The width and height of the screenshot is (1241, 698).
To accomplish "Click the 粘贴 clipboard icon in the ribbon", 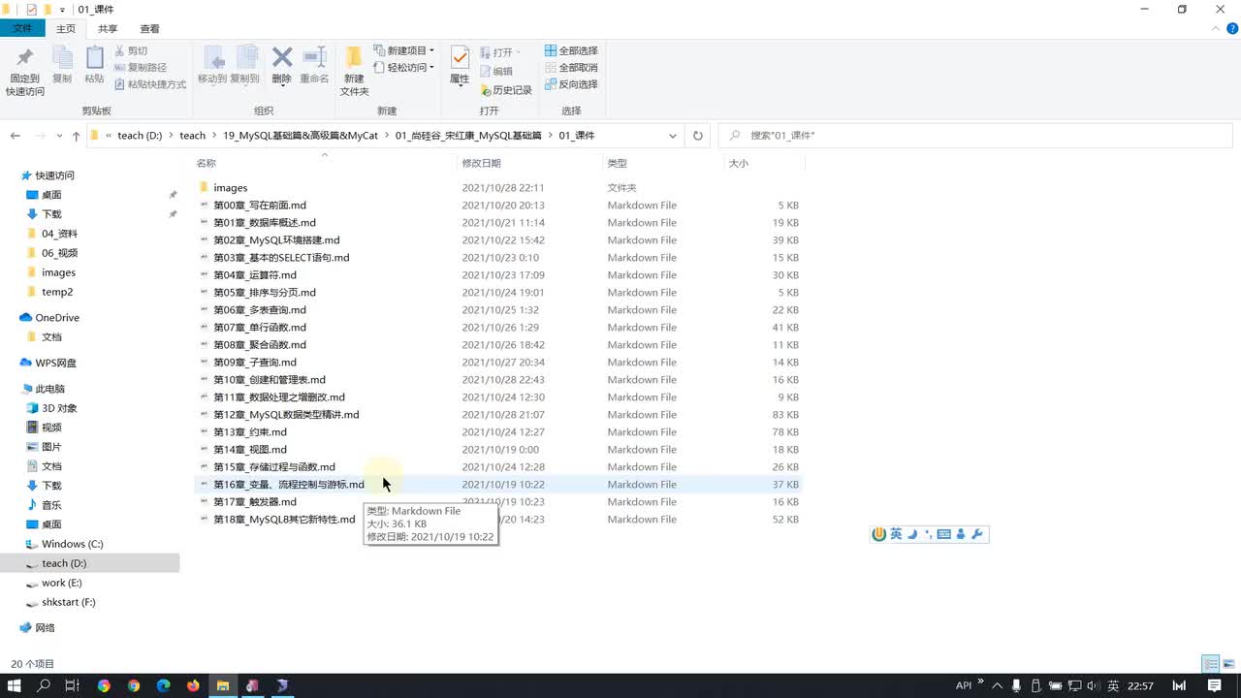I will coord(94,58).
